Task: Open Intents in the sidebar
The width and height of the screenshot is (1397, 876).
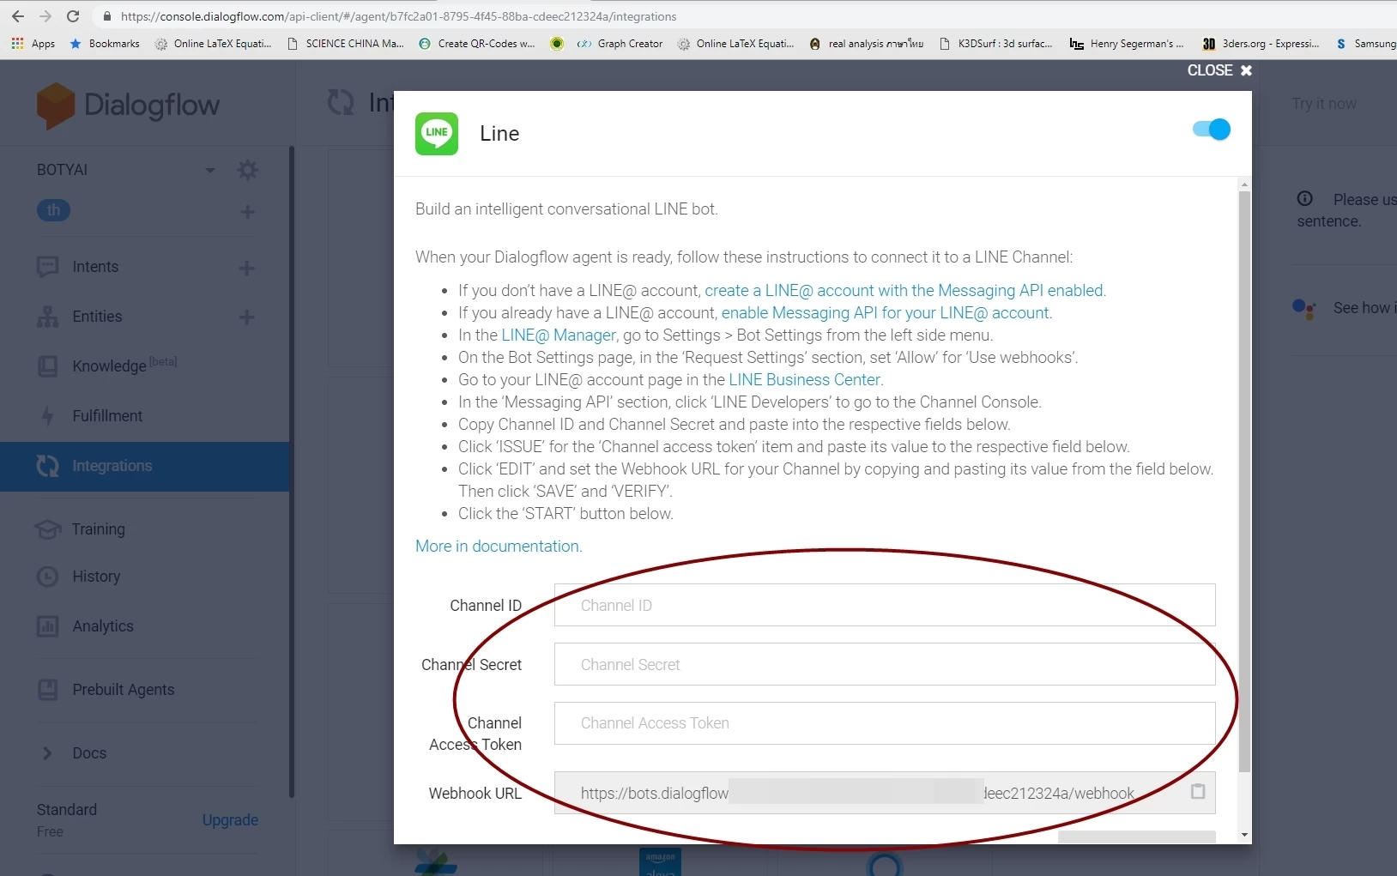Action: click(95, 267)
